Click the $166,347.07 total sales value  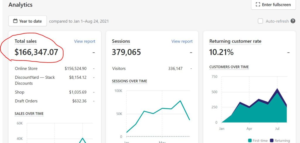click(x=36, y=52)
